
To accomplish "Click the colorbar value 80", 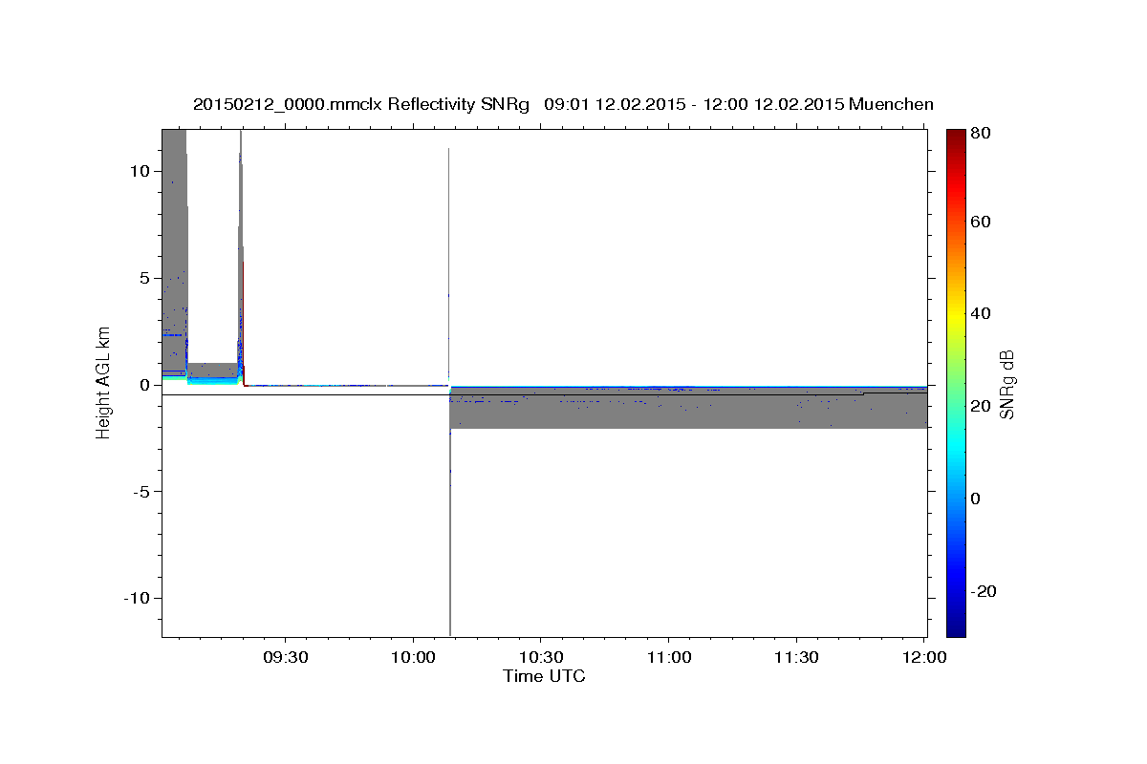I will (x=980, y=134).
